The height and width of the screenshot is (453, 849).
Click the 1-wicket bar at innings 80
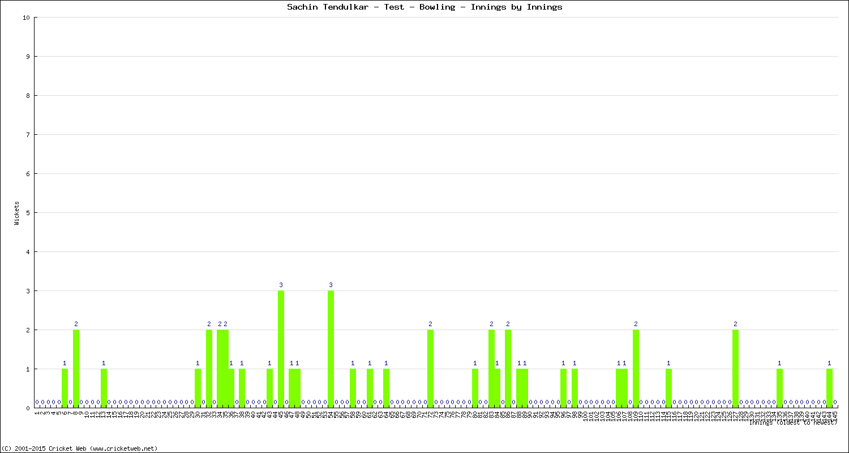(475, 388)
